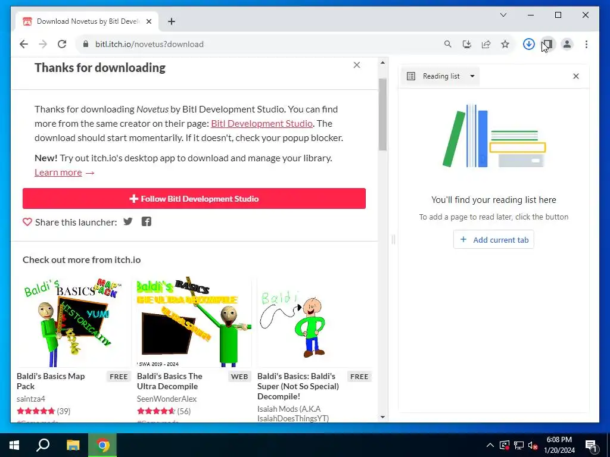610x457 pixels.
Task: Expand the Reading list dropdown
Action: pyautogui.click(x=440, y=76)
